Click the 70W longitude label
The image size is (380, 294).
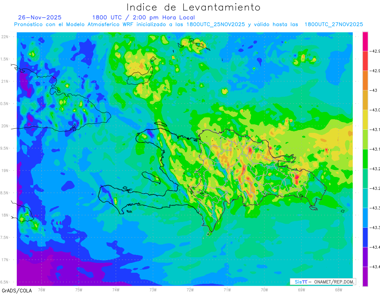[x=264, y=290]
